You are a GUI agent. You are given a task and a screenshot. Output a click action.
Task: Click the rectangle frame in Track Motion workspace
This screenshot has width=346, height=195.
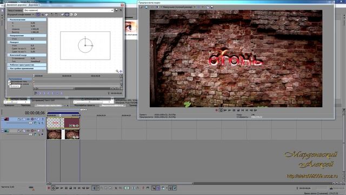pos(85,45)
